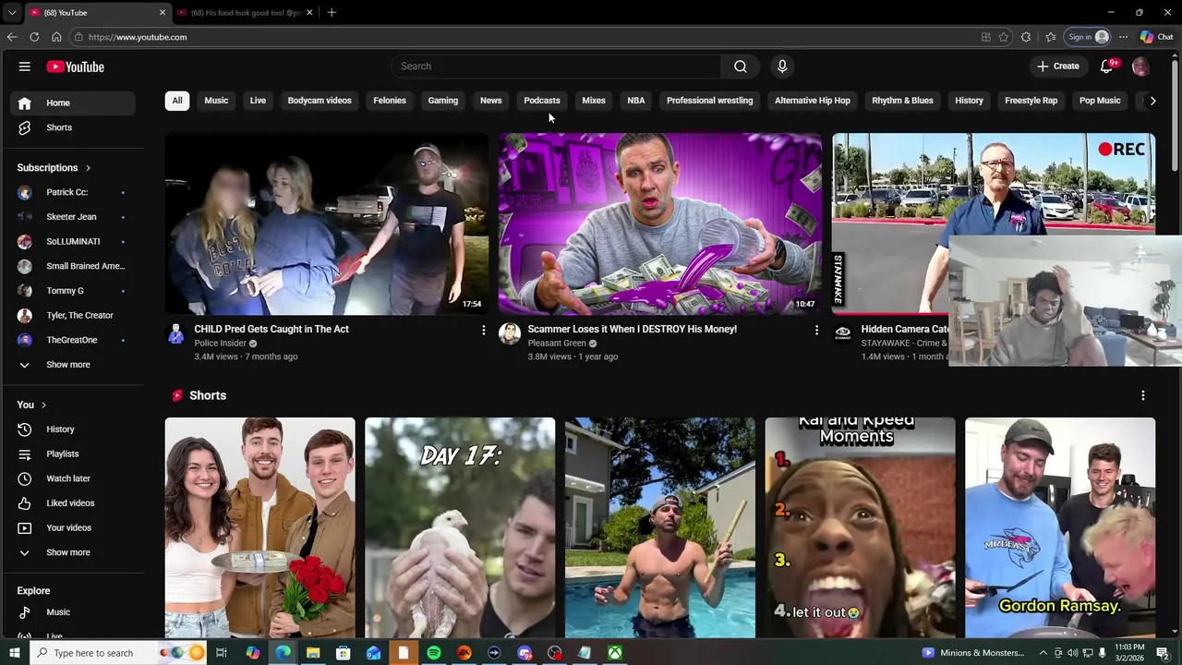Viewport: 1182px width, 665px height.
Task: Select the Freestyle Rap chip
Action: 1031,101
